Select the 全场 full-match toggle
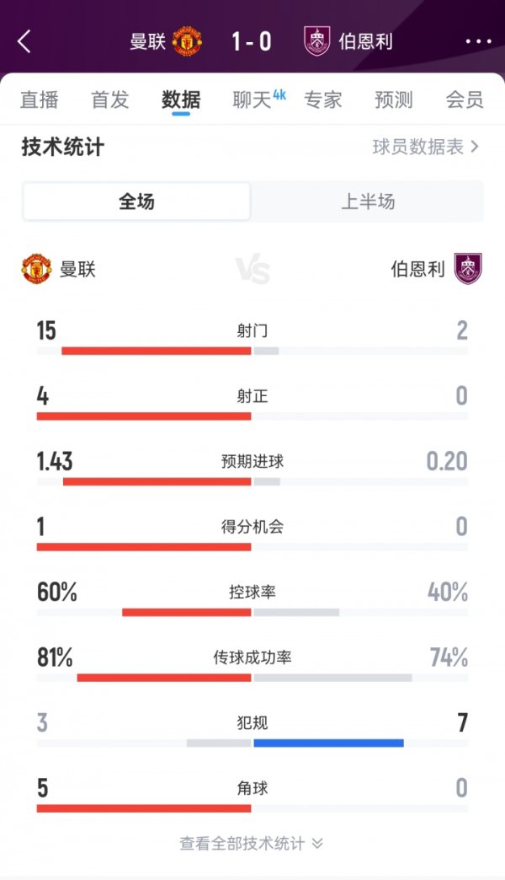Image resolution: width=505 pixels, height=880 pixels. point(136,201)
